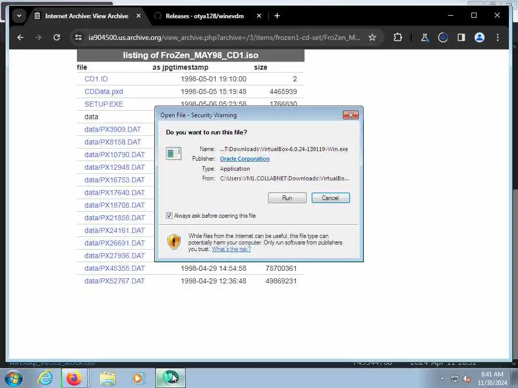The width and height of the screenshot is (518, 388).
Task: Click timestamp 1998-05-01 19:10:00
Action: click(x=213, y=79)
